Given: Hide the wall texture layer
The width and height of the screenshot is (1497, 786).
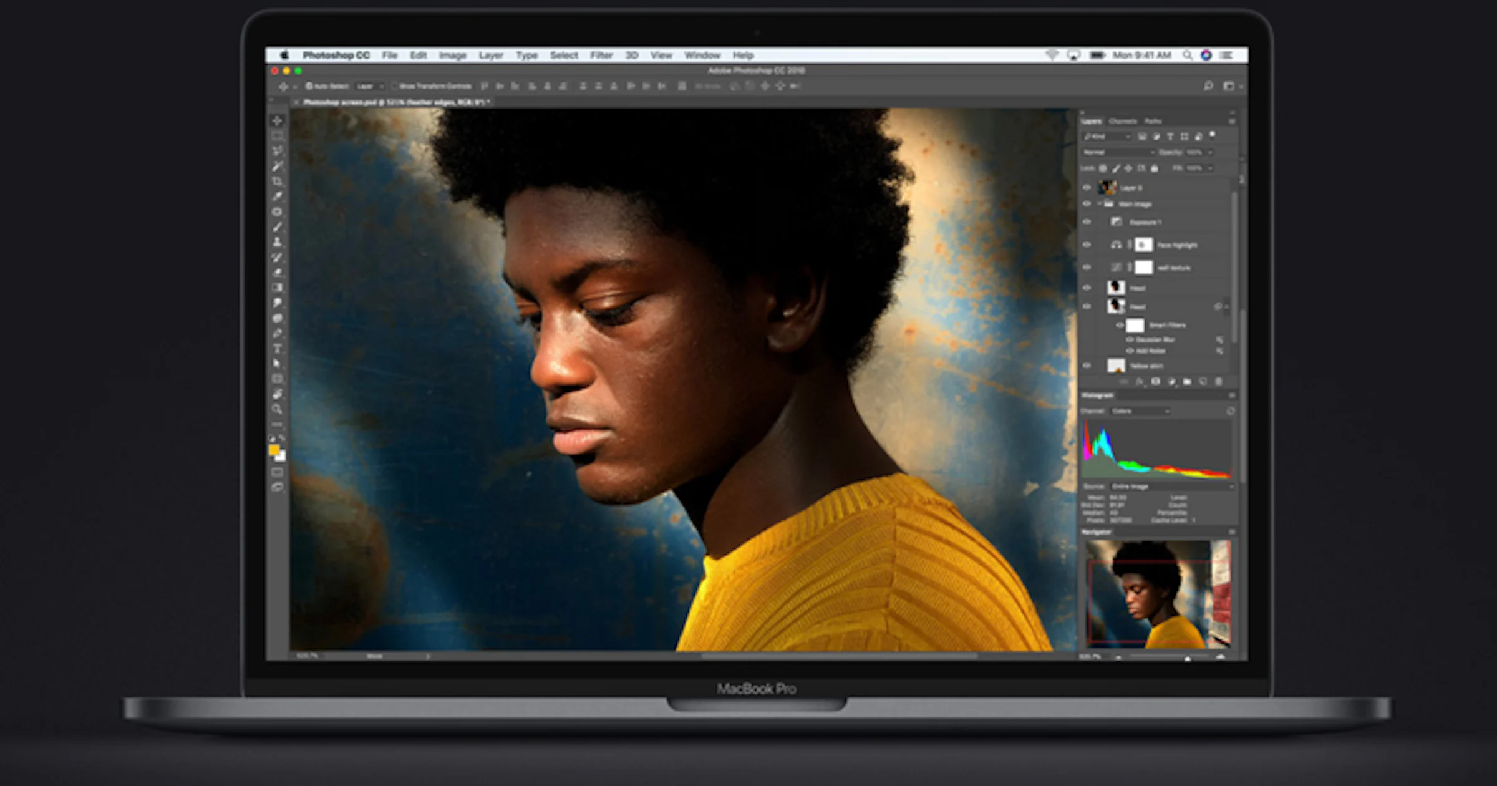Looking at the screenshot, I should (1087, 268).
